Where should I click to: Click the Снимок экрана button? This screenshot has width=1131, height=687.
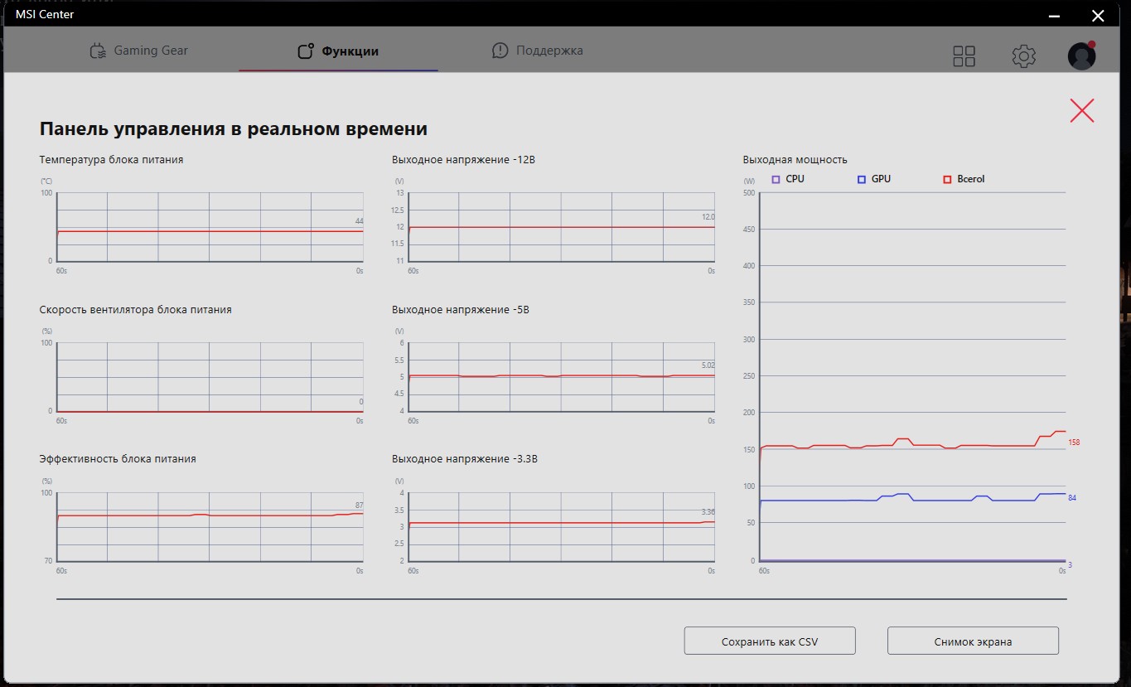click(973, 641)
